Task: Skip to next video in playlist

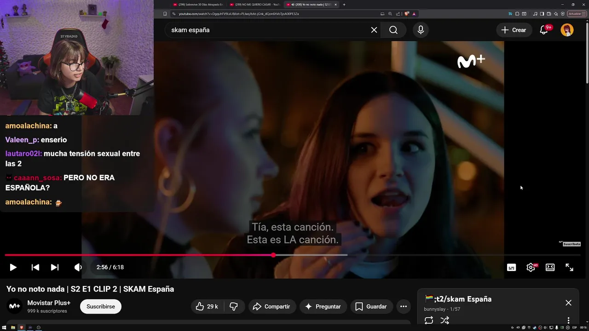Action: (x=54, y=267)
